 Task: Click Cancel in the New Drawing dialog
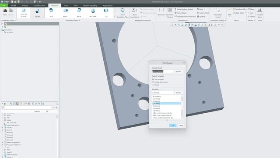click(x=181, y=126)
